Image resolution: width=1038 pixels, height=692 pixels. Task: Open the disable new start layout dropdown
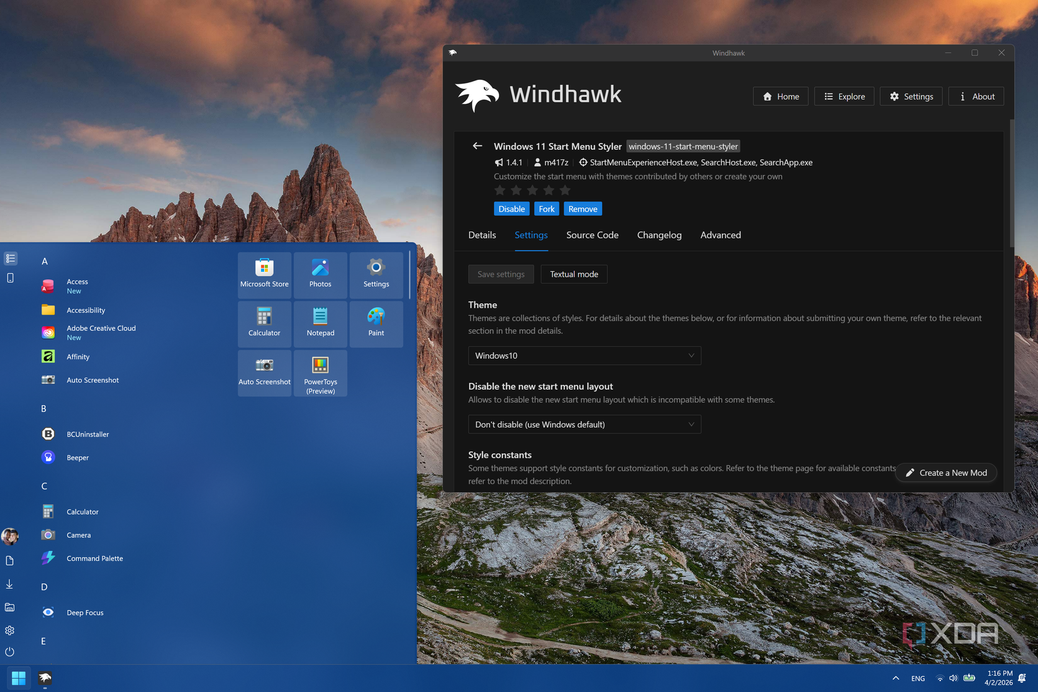[x=584, y=425]
